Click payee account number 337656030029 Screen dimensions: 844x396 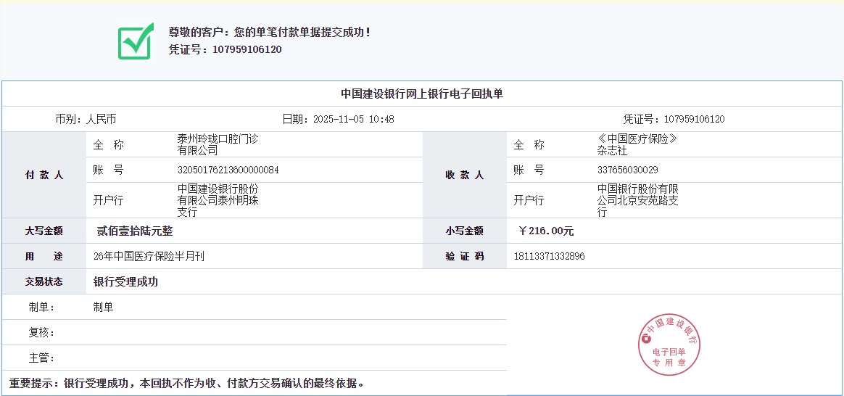click(627, 170)
